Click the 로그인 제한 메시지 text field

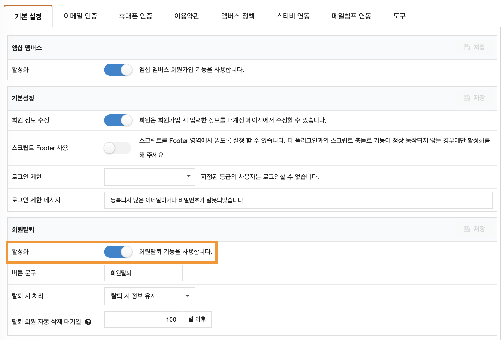[x=251, y=200]
